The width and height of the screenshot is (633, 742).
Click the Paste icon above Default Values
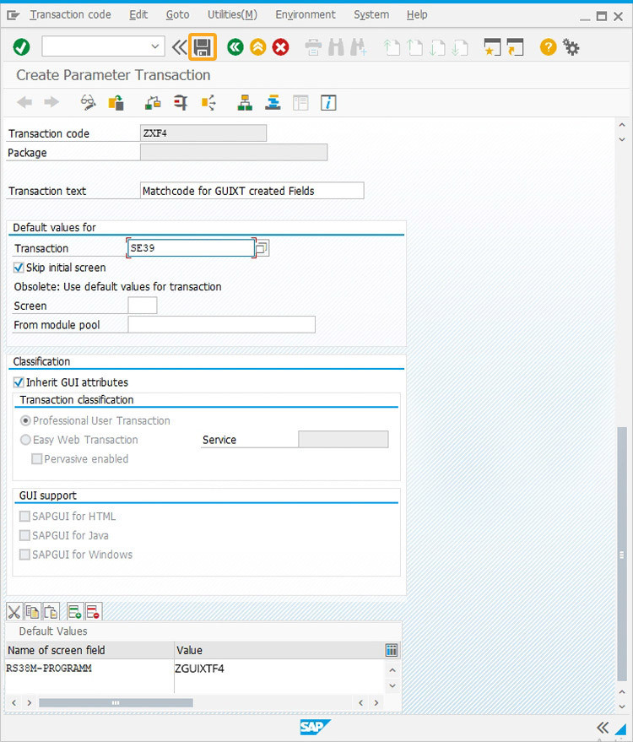[51, 612]
